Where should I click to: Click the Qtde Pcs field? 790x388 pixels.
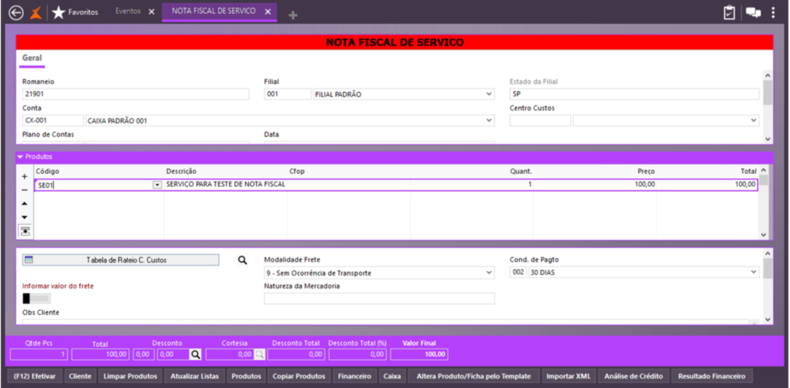tap(39, 355)
